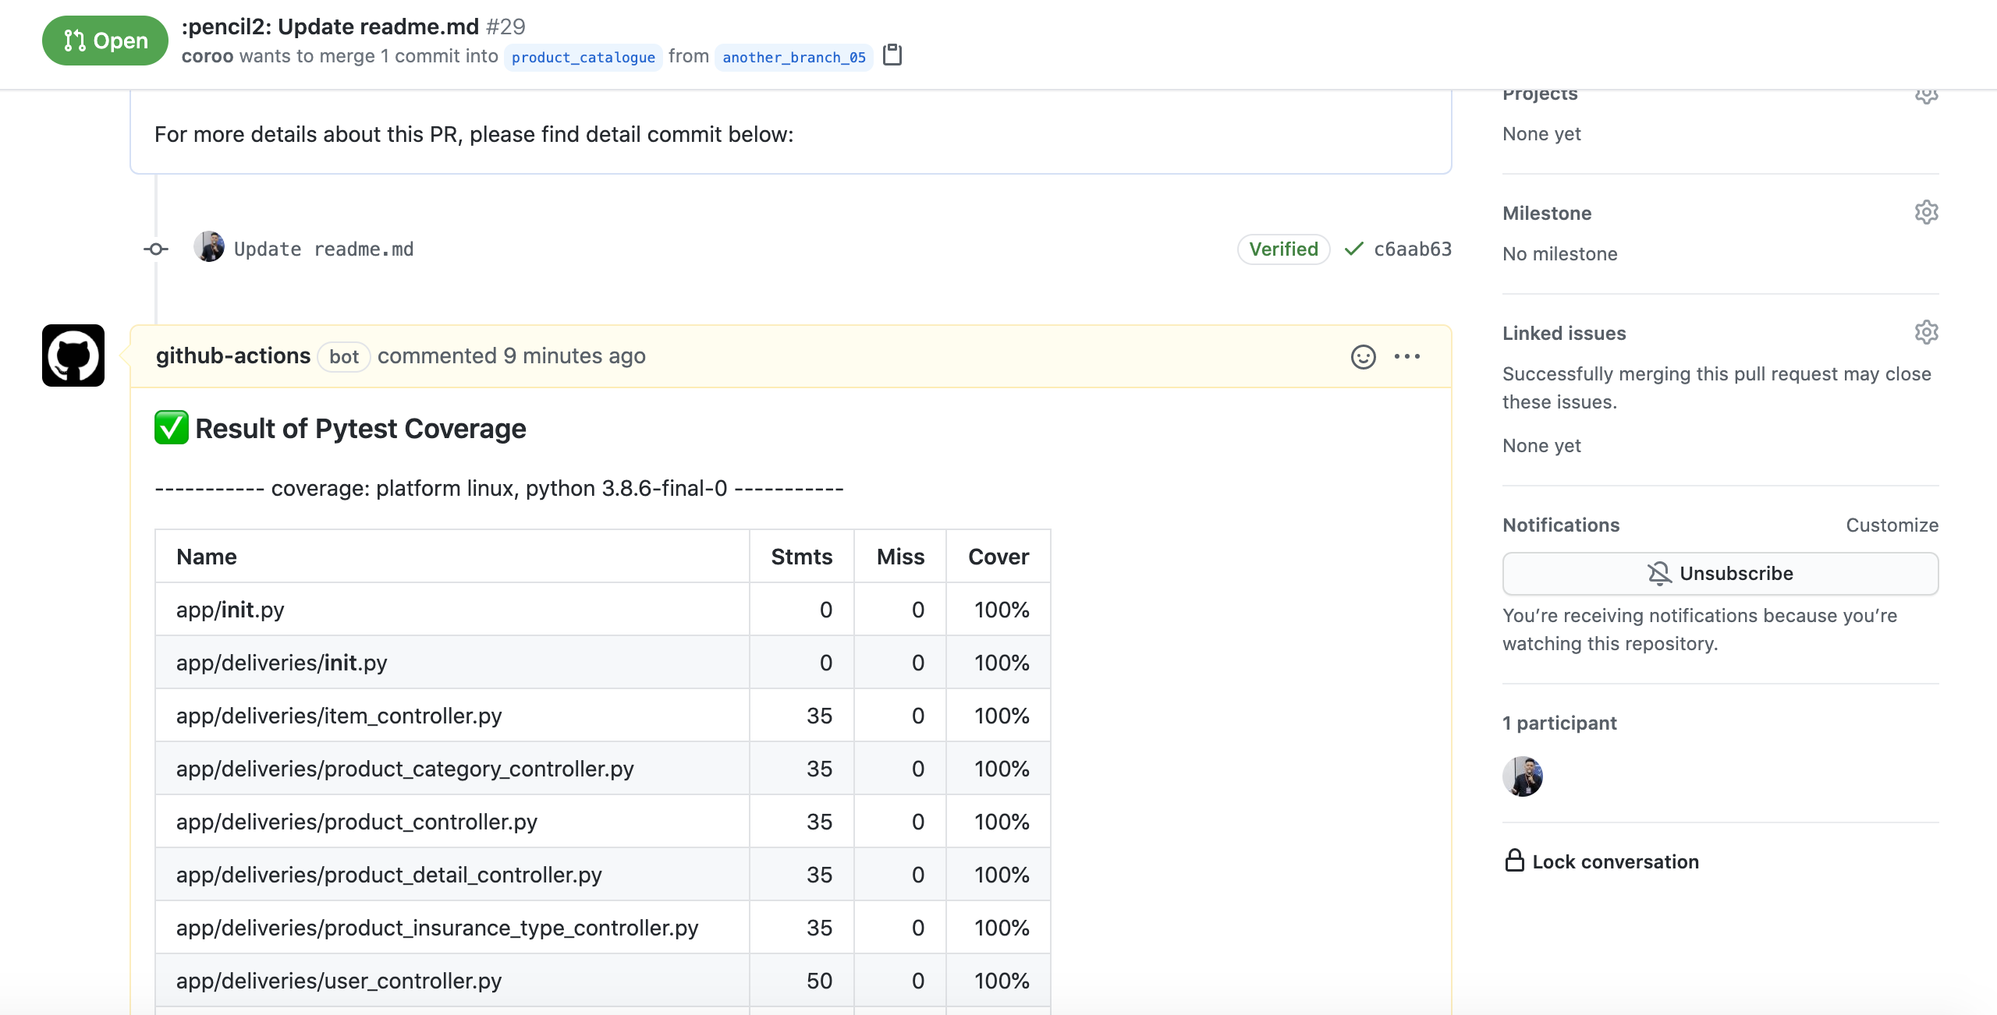The width and height of the screenshot is (1997, 1015).
Task: Click the green Open pull request badge
Action: pos(105,41)
